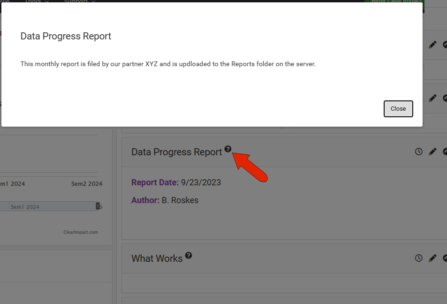
Task: Select the report date value 9/23/2023
Action: click(x=201, y=182)
